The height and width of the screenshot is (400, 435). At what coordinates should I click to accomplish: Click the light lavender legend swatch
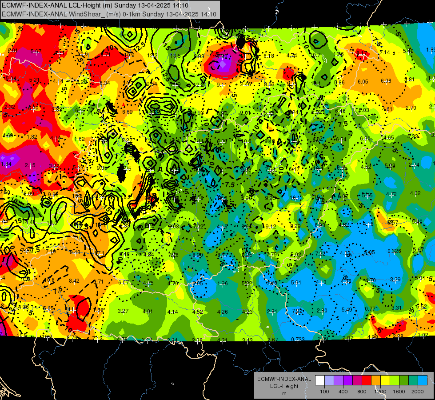(329, 380)
